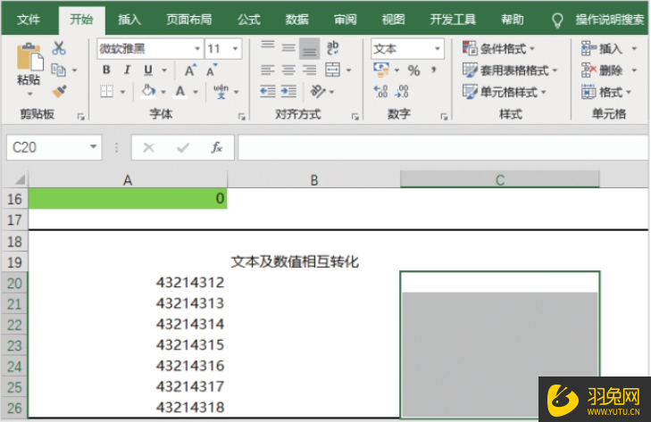
Task: Click the Cut scissors icon
Action: coord(59,48)
